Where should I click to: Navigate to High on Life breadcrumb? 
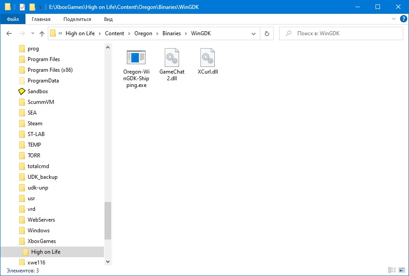pyautogui.click(x=80, y=33)
